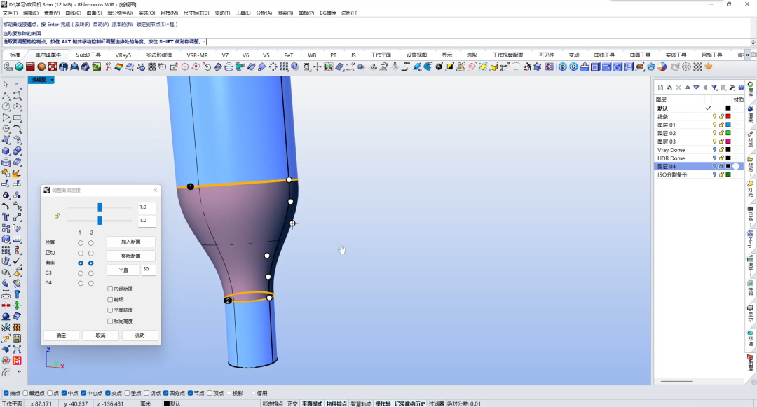Click the teal sphere toolbar icon
This screenshot has width=757, height=407.
pos(20,67)
